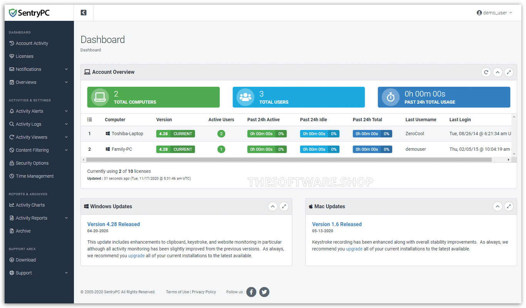Click the Security Options lock icon
The image size is (526, 308).
point(12,163)
